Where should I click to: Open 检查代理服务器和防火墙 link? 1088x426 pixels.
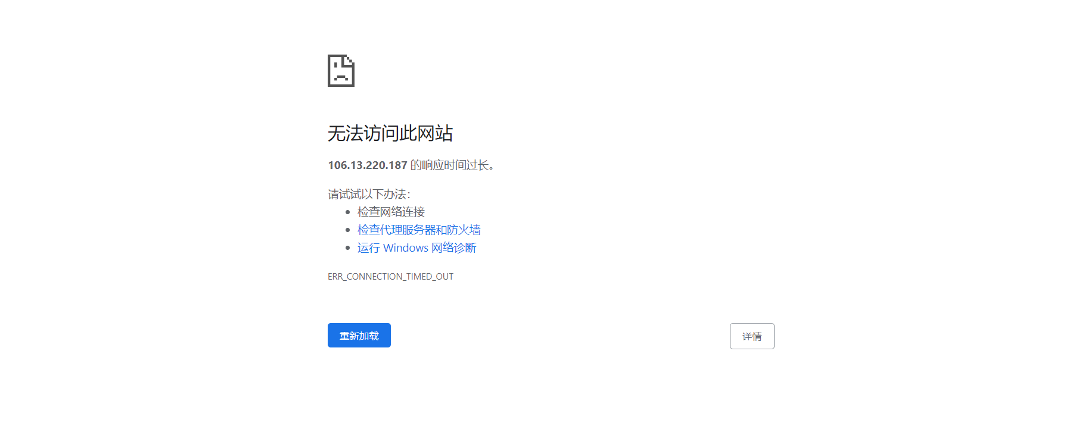click(x=419, y=230)
